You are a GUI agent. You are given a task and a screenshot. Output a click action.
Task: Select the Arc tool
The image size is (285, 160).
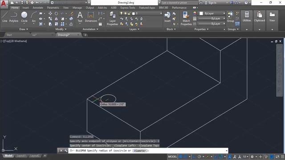pyautogui.click(x=34, y=17)
